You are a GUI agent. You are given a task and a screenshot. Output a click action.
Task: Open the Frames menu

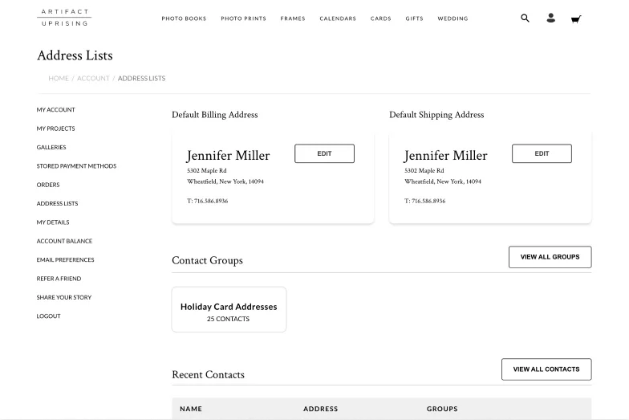(293, 18)
